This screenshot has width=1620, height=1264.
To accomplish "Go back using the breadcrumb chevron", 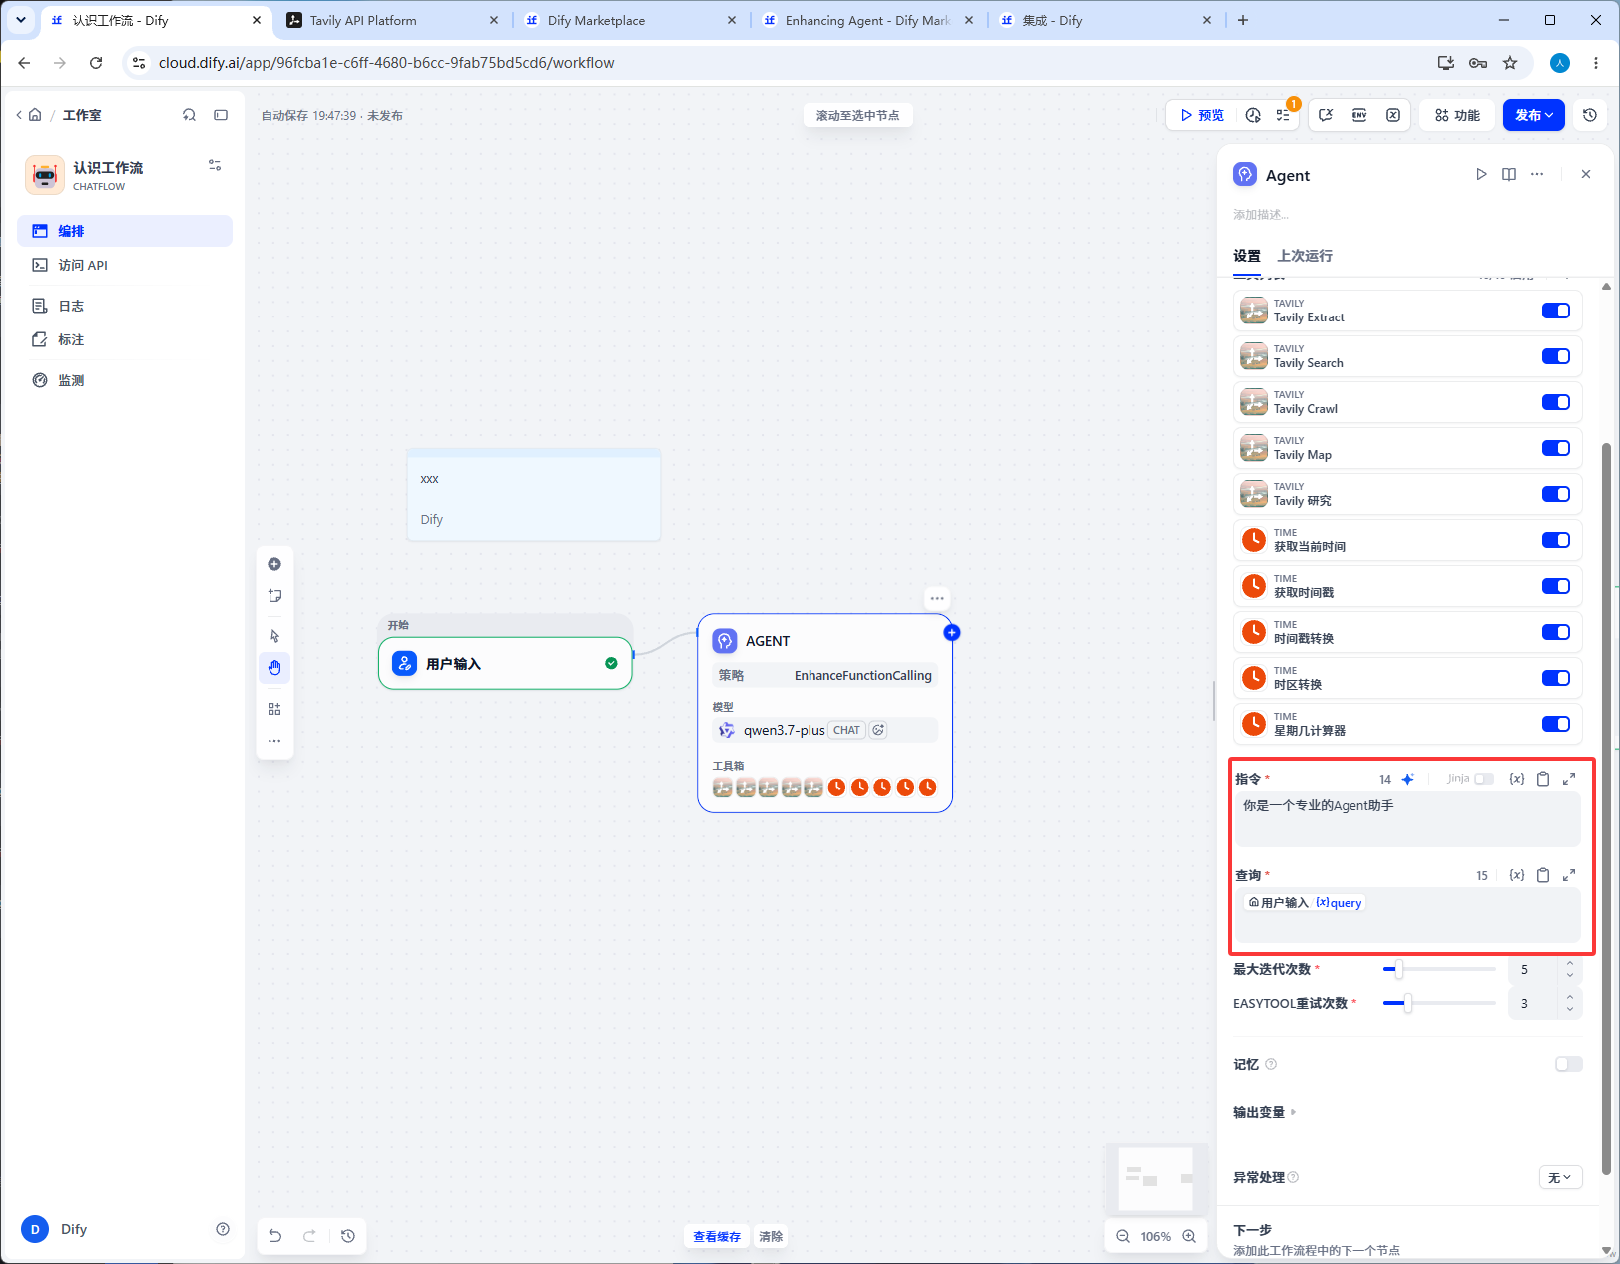I will tap(19, 115).
